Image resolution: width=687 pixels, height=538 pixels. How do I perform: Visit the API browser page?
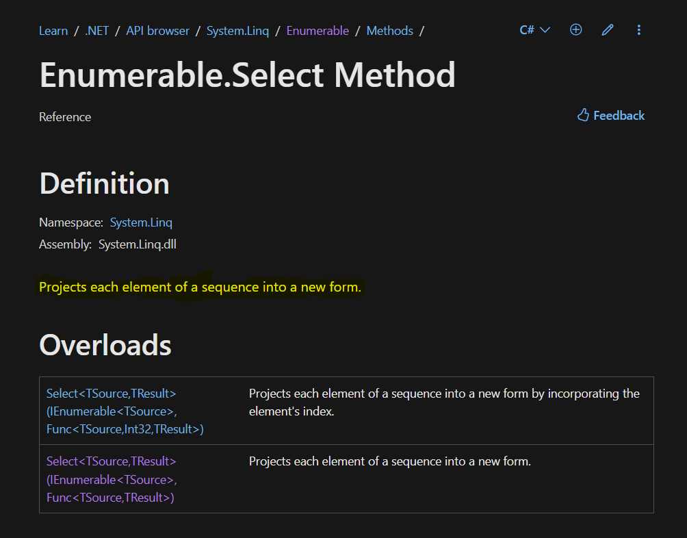[157, 30]
